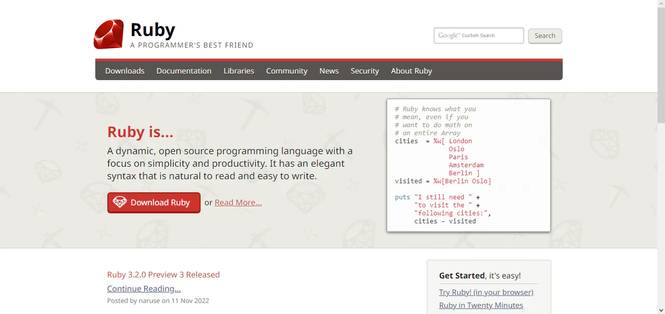Viewport: 665px width, 314px height.
Task: Click inside the Google Custom Search field
Action: click(478, 35)
